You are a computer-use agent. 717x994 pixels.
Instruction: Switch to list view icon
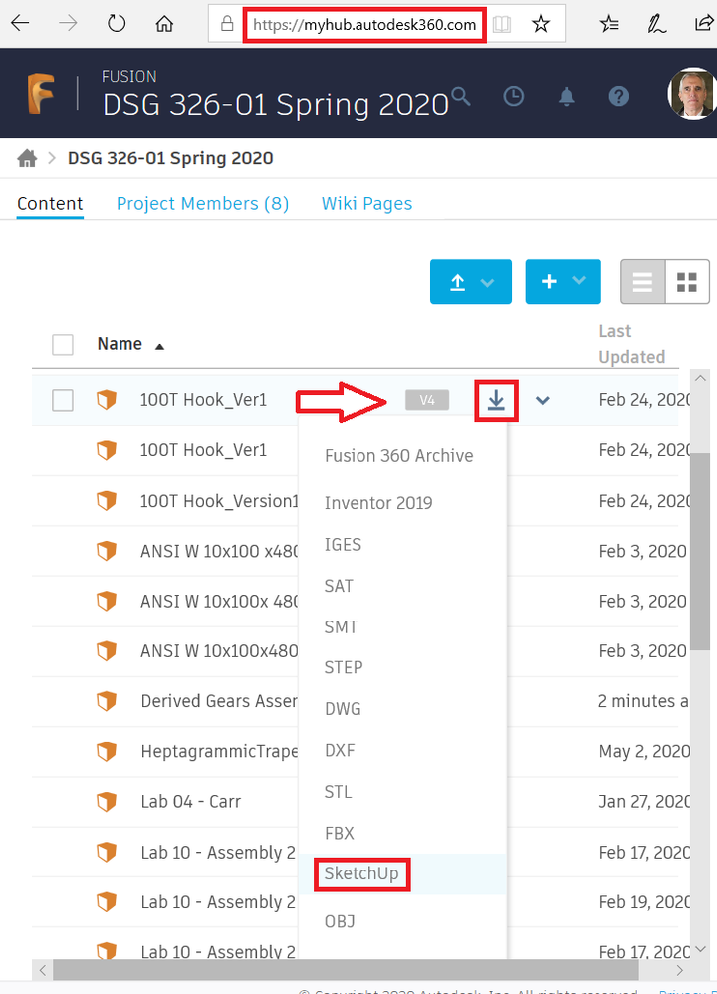(x=643, y=282)
